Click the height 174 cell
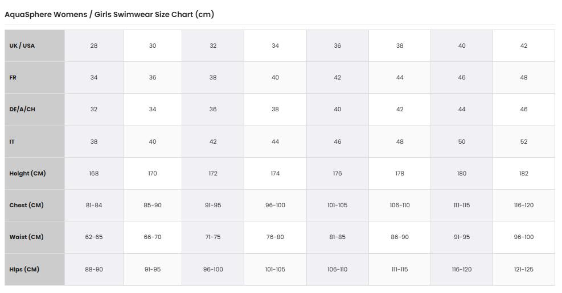Screen dimensions: 562x293 point(275,173)
